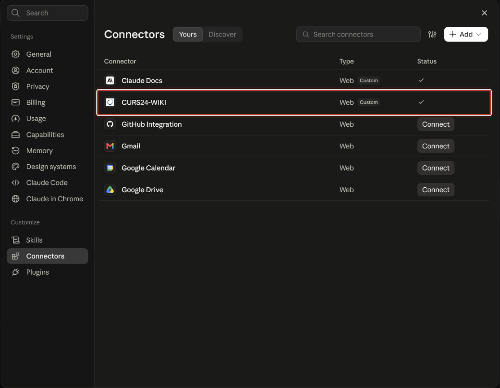This screenshot has width=500, height=388.
Task: Click the Privacy shield icon
Action: click(x=15, y=86)
